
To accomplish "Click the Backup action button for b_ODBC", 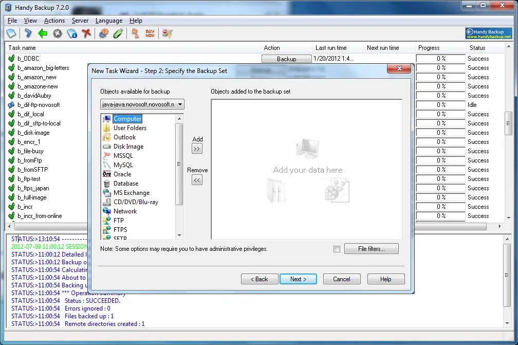I will pyautogui.click(x=286, y=59).
